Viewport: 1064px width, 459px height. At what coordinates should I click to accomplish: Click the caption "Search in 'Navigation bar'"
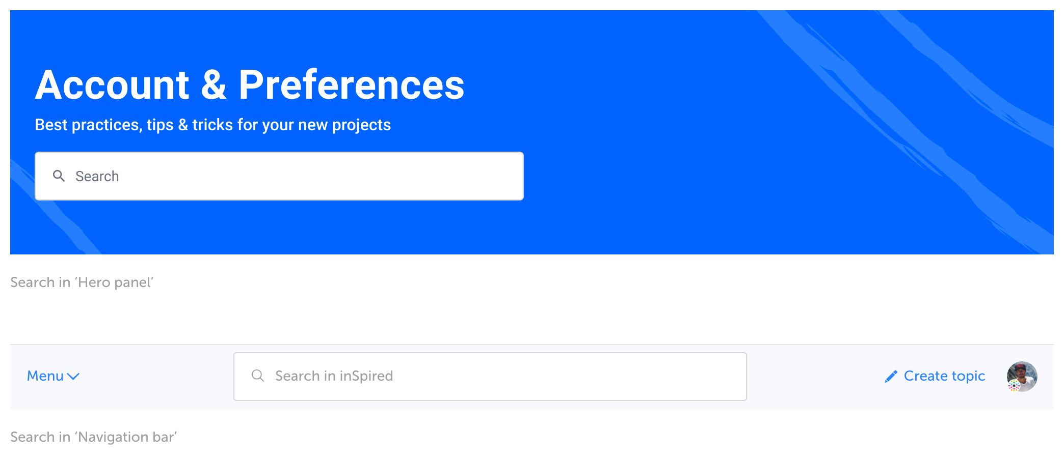pyautogui.click(x=93, y=437)
